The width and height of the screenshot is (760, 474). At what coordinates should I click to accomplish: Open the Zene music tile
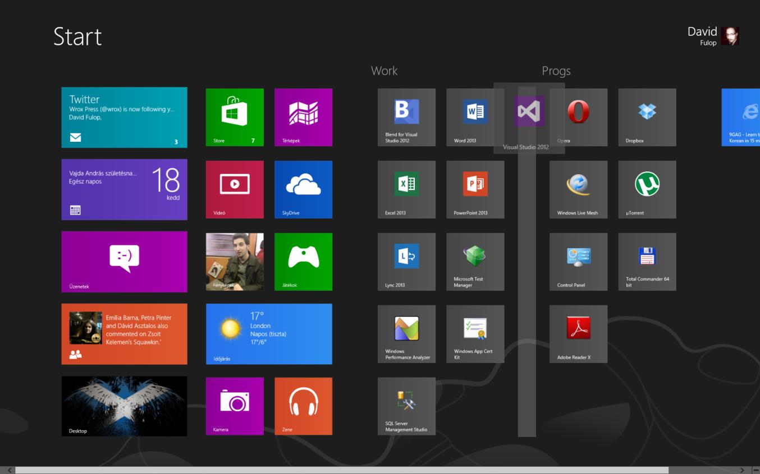point(303,406)
